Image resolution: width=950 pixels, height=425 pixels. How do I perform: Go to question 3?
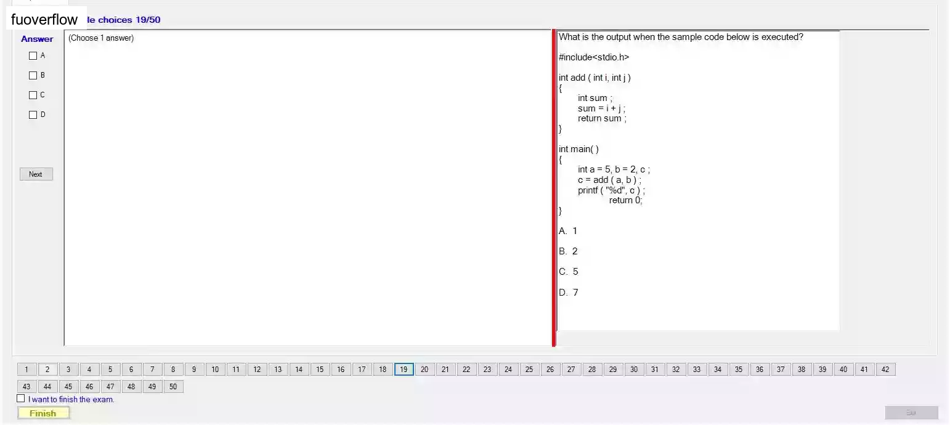(x=68, y=370)
